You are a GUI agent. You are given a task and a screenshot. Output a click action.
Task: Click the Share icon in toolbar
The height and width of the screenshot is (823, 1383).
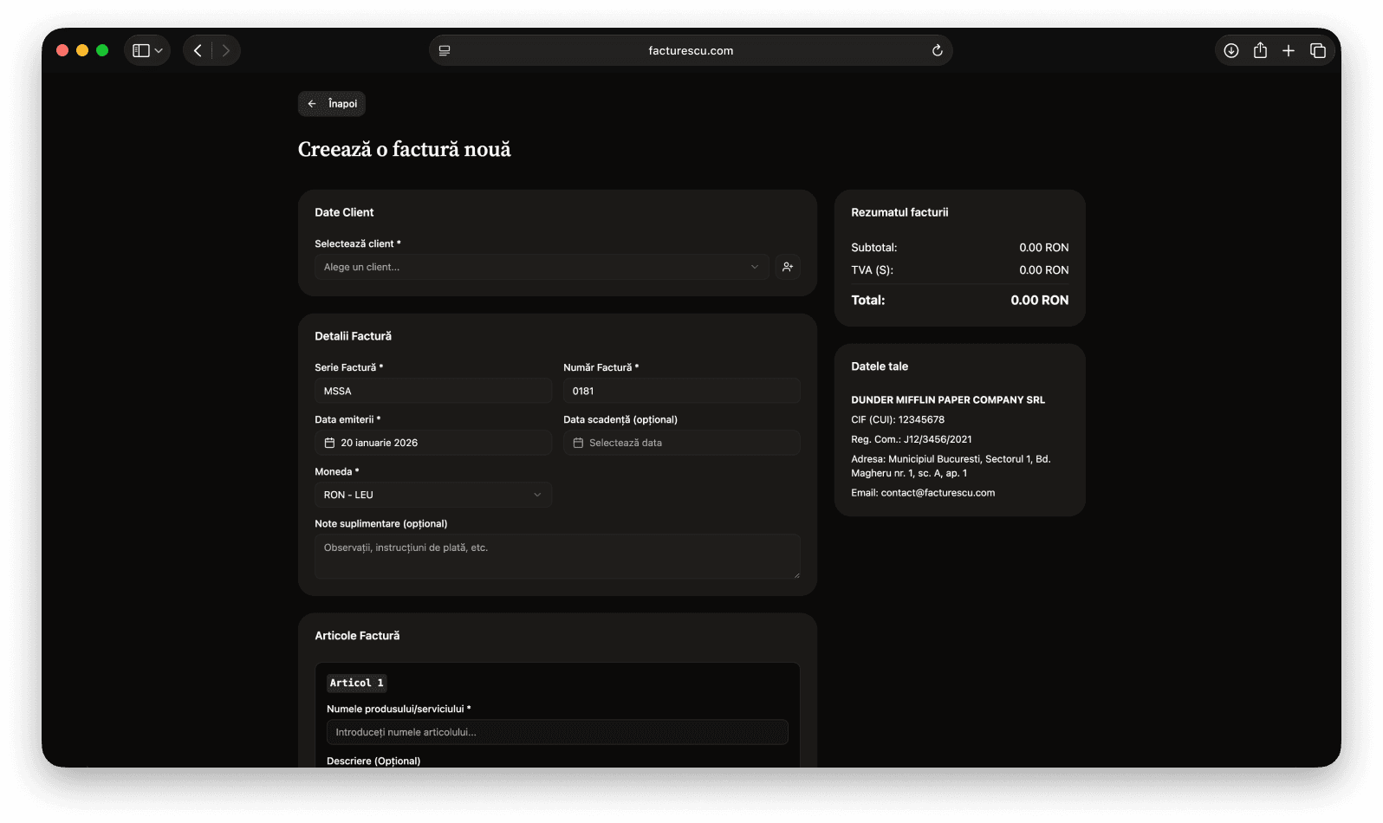[x=1260, y=50]
